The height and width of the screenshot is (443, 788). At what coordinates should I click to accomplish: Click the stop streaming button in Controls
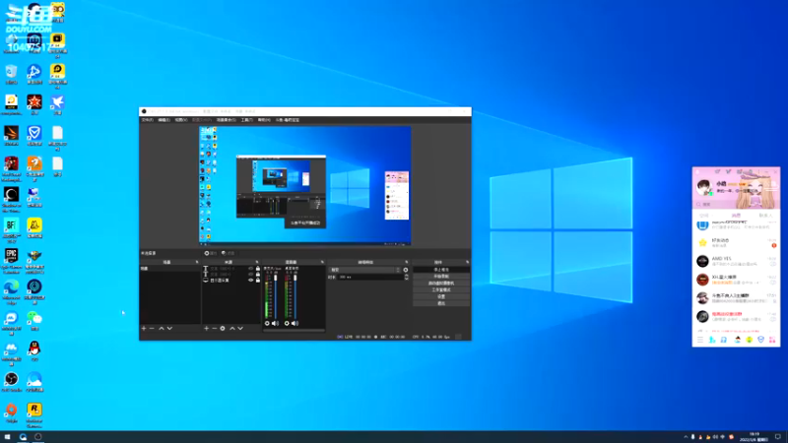[x=441, y=270]
